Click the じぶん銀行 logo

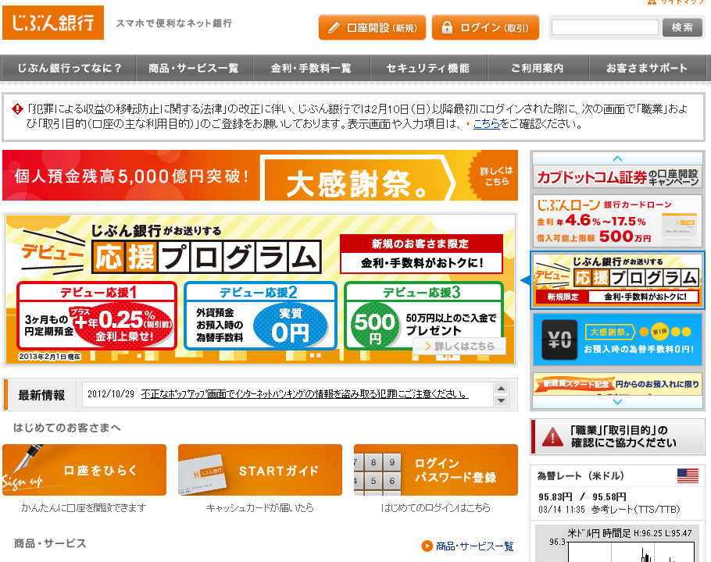pos(53,23)
